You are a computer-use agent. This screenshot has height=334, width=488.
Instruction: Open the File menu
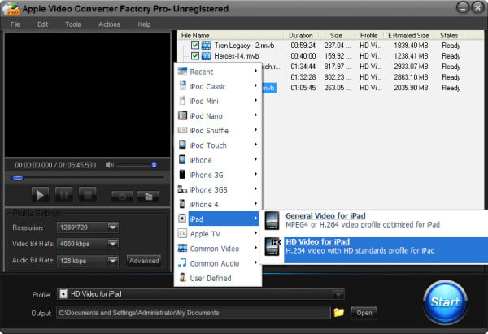[x=15, y=24]
